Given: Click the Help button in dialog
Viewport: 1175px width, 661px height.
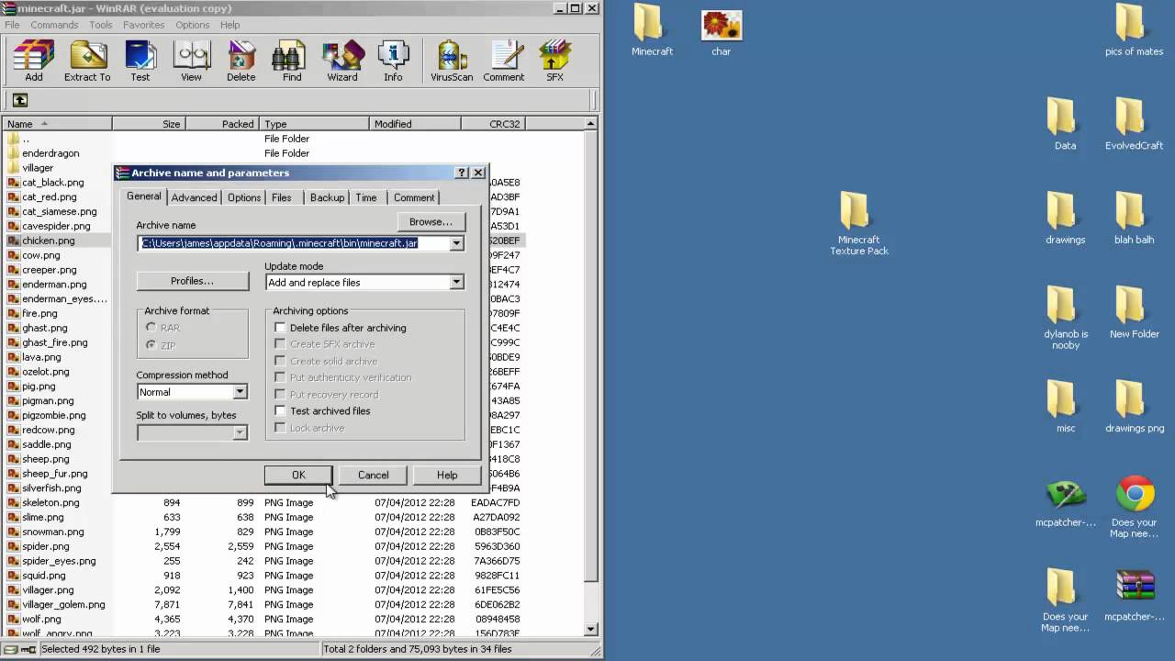Looking at the screenshot, I should pyautogui.click(x=447, y=475).
